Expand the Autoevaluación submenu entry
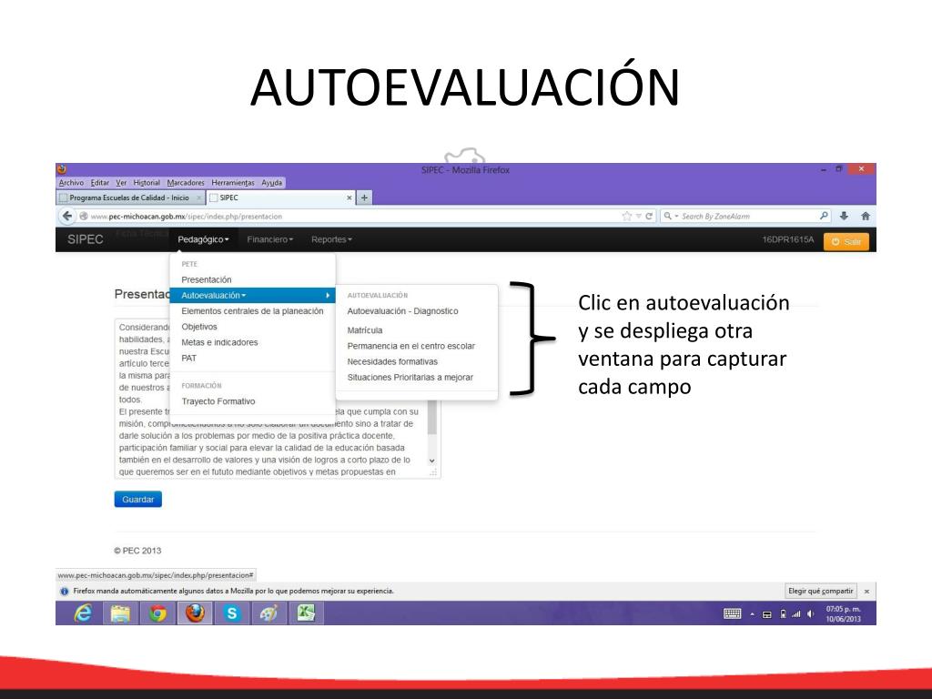Screen dimensions: 932x699 click(x=253, y=296)
